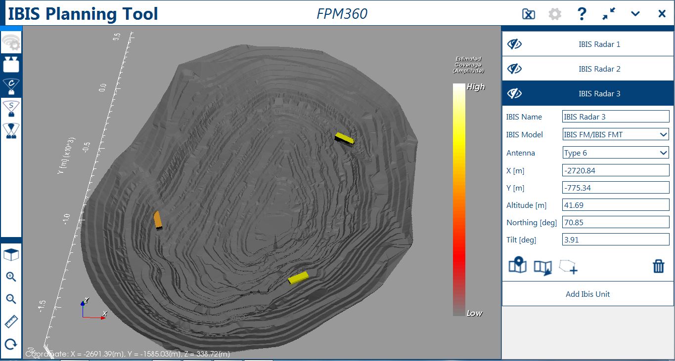The width and height of the screenshot is (675, 361).
Task: Click the map pin placement icon
Action: 518,266
